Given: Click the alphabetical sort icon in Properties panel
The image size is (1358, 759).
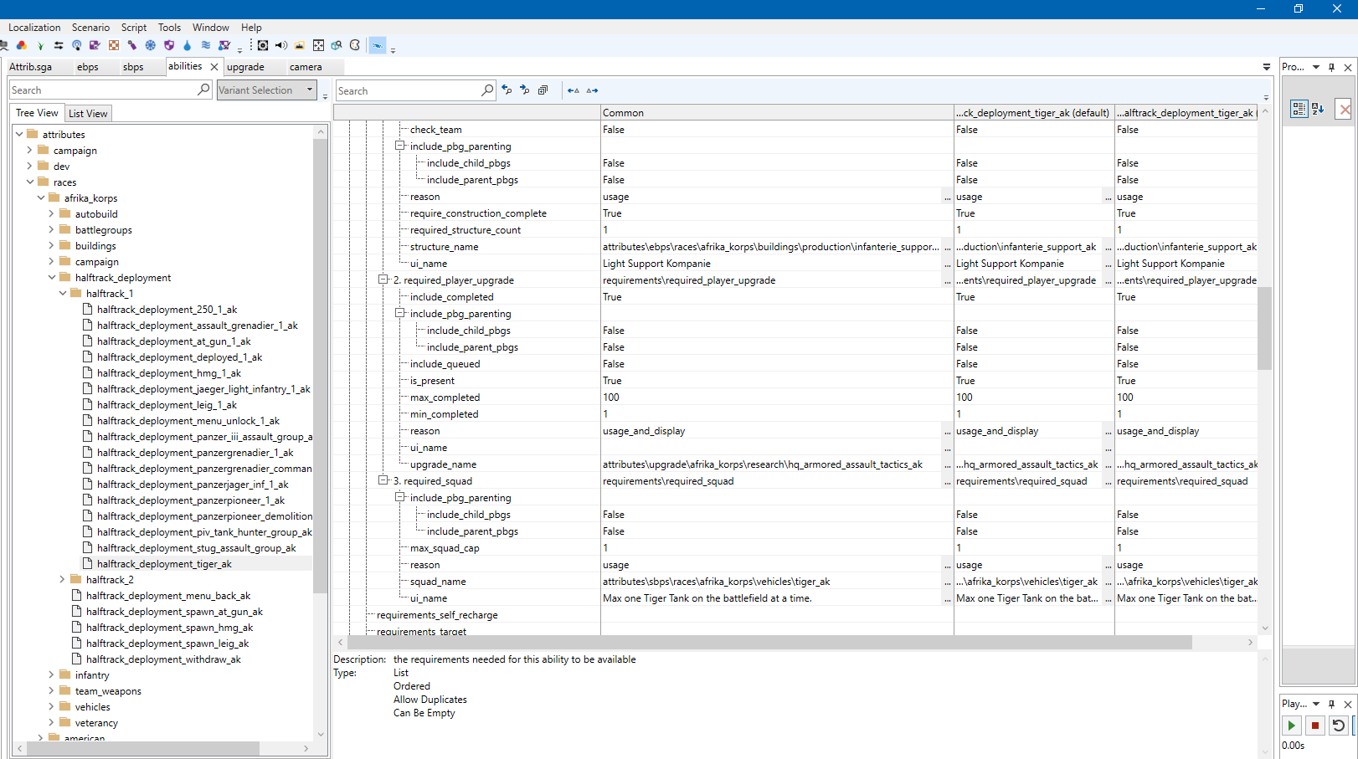Looking at the screenshot, I should click(1318, 109).
